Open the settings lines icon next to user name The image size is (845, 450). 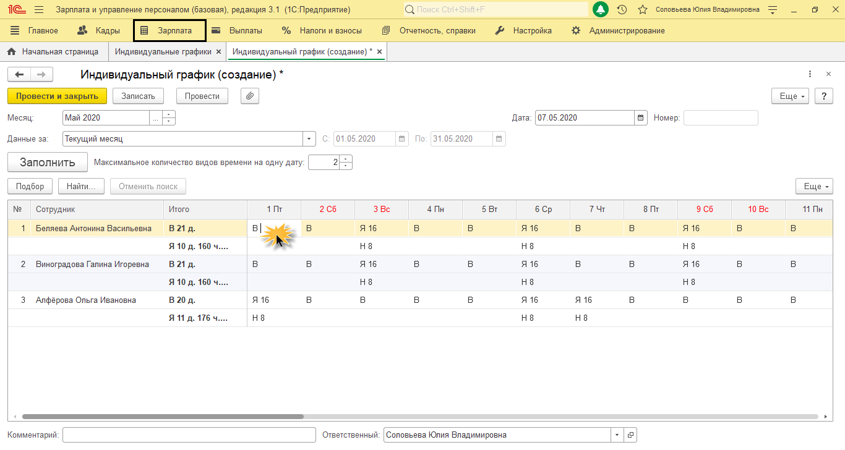point(772,10)
